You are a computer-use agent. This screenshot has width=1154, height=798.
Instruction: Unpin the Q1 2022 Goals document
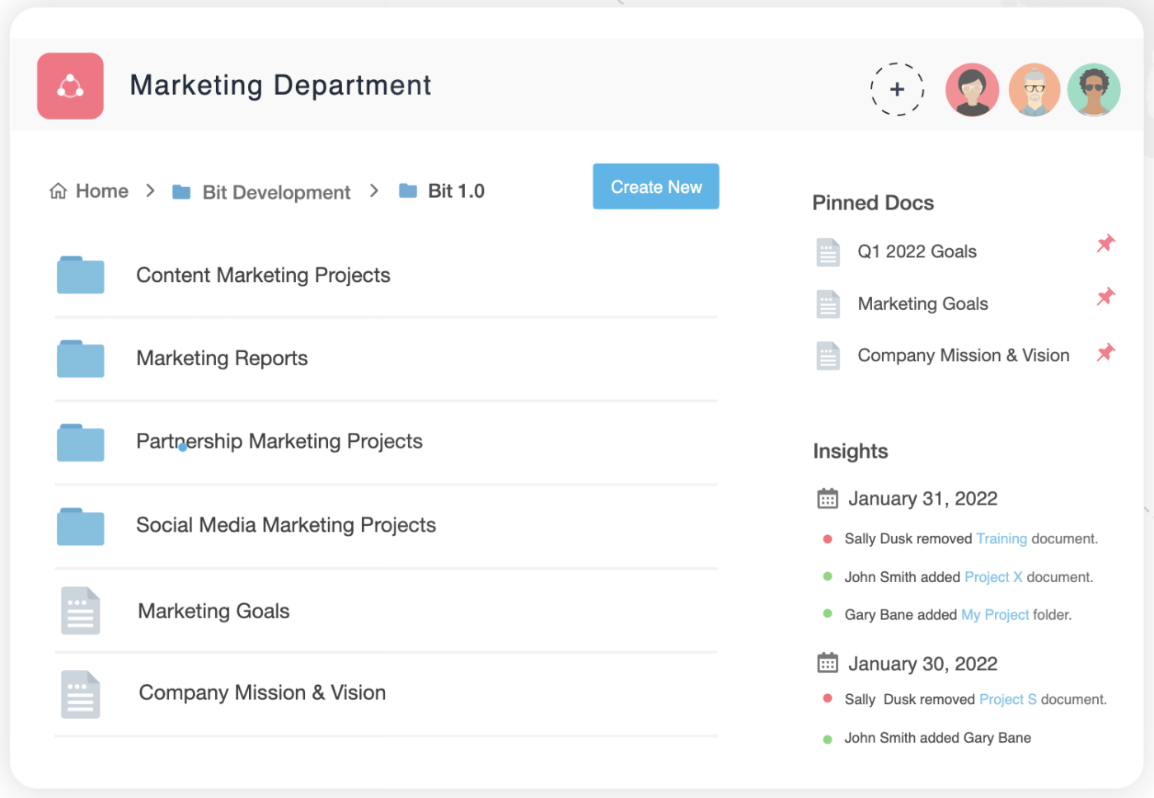click(1105, 244)
